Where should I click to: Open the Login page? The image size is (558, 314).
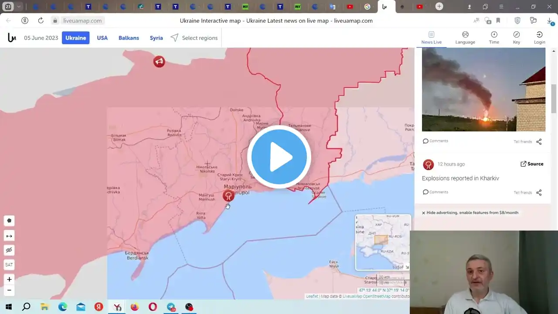pyautogui.click(x=540, y=38)
